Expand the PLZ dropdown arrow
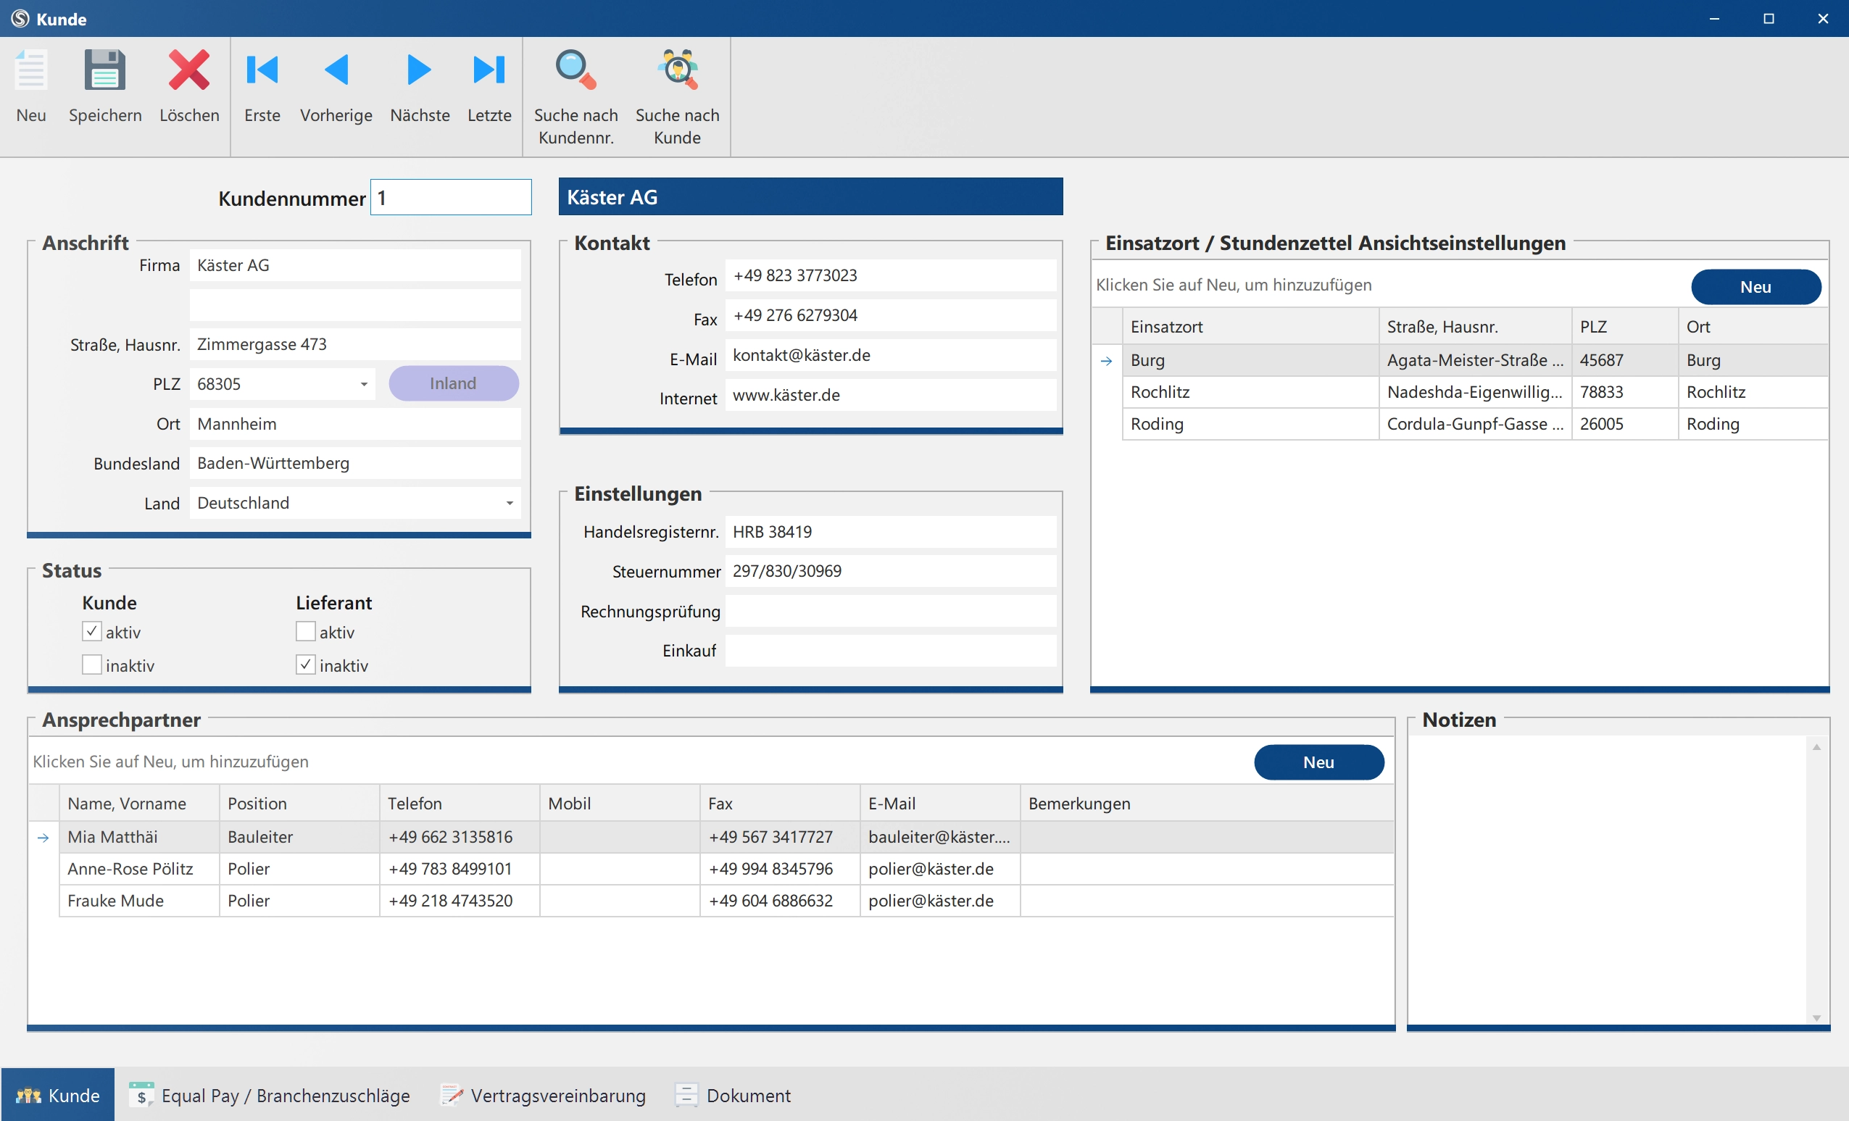1849x1121 pixels. pyautogui.click(x=364, y=384)
